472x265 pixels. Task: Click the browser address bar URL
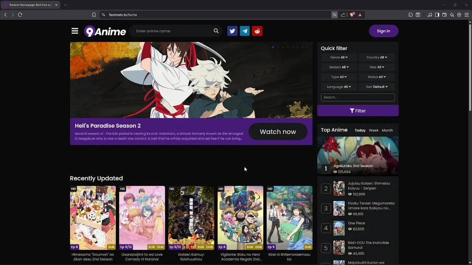tap(123, 15)
